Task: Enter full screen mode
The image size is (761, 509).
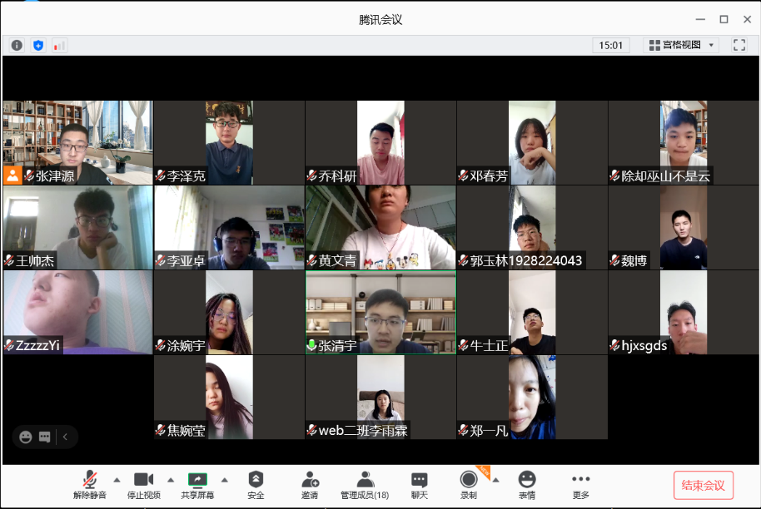Action: point(739,45)
